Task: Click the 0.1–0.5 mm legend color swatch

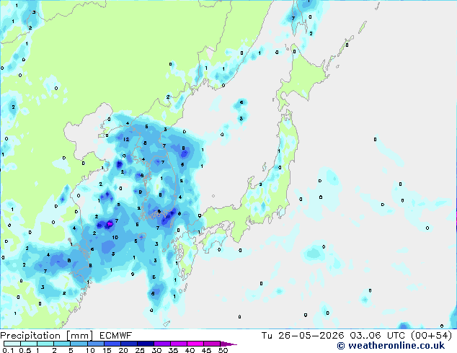Action: pos(12,344)
